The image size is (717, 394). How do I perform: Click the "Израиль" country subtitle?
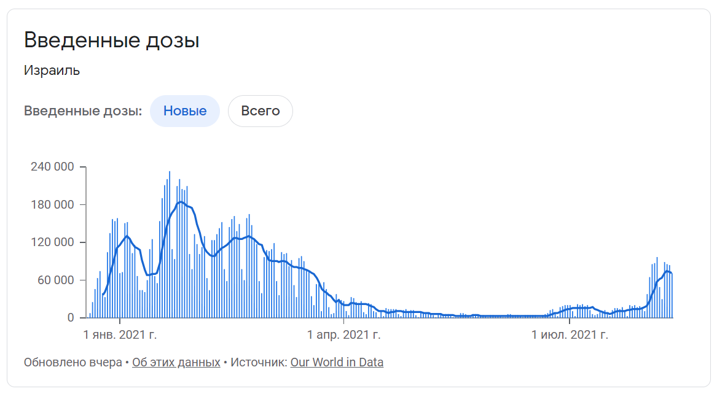[x=52, y=71]
